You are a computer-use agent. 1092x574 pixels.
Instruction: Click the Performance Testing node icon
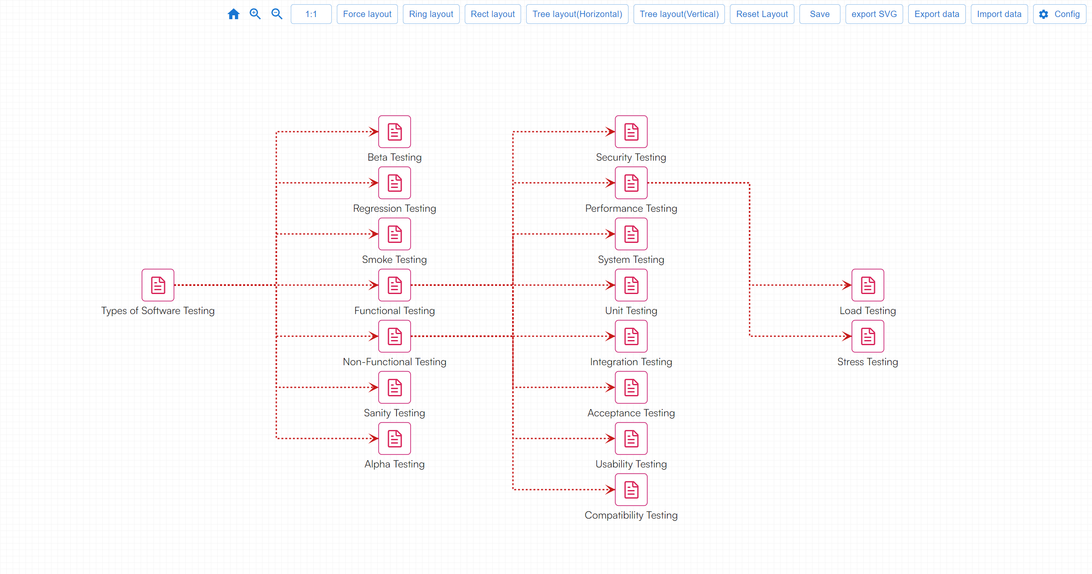631,183
